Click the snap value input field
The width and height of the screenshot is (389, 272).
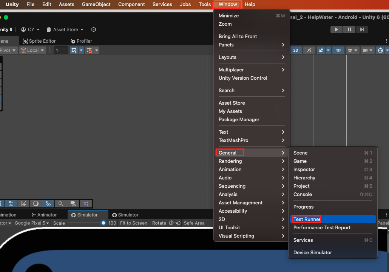pyautogui.click(x=61, y=50)
